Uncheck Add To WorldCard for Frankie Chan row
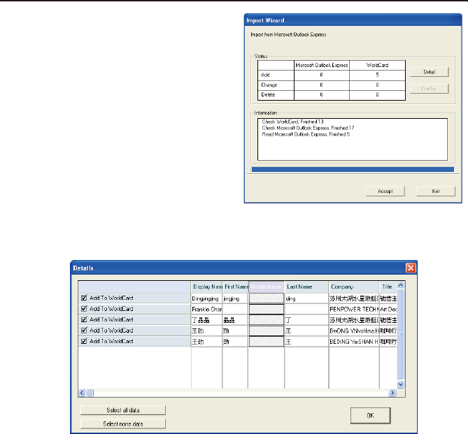Image resolution: width=468 pixels, height=434 pixels. [84, 309]
